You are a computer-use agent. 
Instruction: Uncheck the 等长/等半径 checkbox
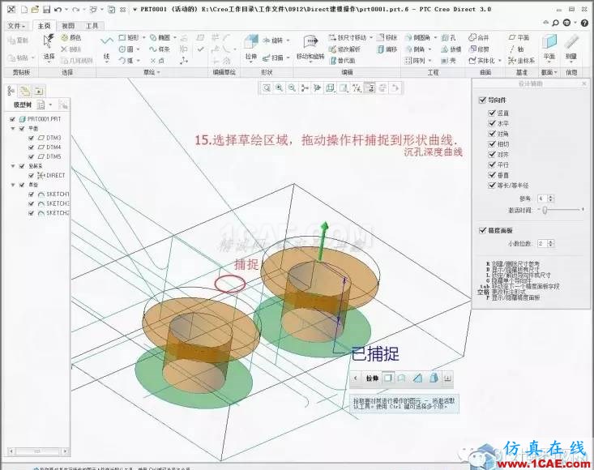coord(492,186)
